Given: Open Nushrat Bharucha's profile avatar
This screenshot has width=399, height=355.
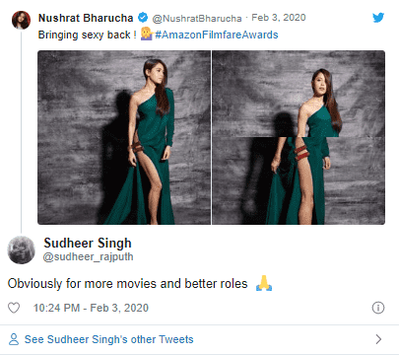Looking at the screenshot, I should click(21, 20).
